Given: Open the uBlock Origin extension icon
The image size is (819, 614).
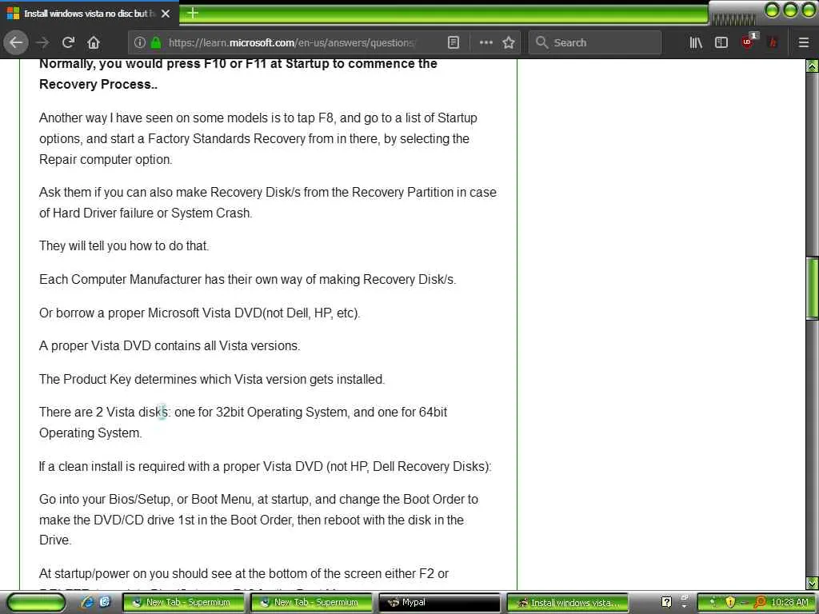Looking at the screenshot, I should [748, 42].
